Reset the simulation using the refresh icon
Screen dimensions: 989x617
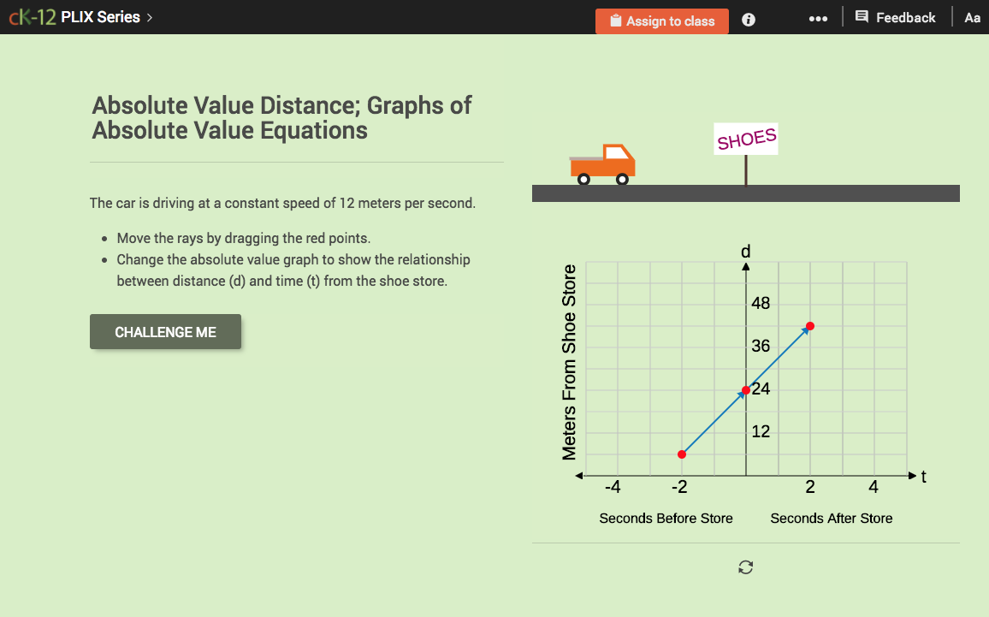click(745, 567)
